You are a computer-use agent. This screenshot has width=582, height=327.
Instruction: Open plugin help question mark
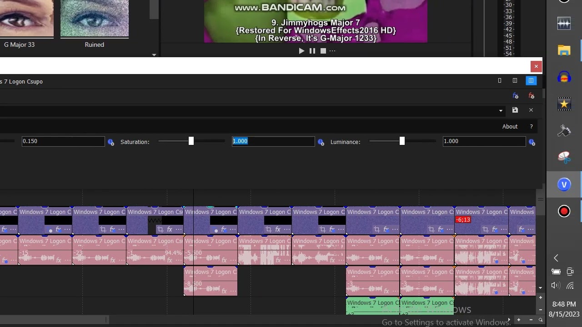531,127
